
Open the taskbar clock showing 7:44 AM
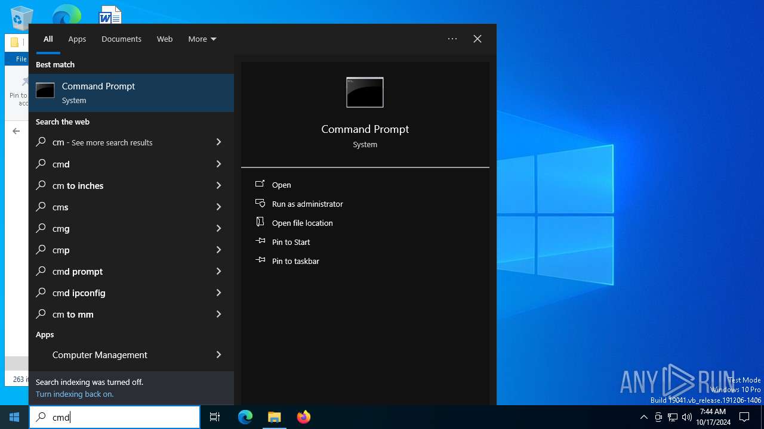coord(713,417)
